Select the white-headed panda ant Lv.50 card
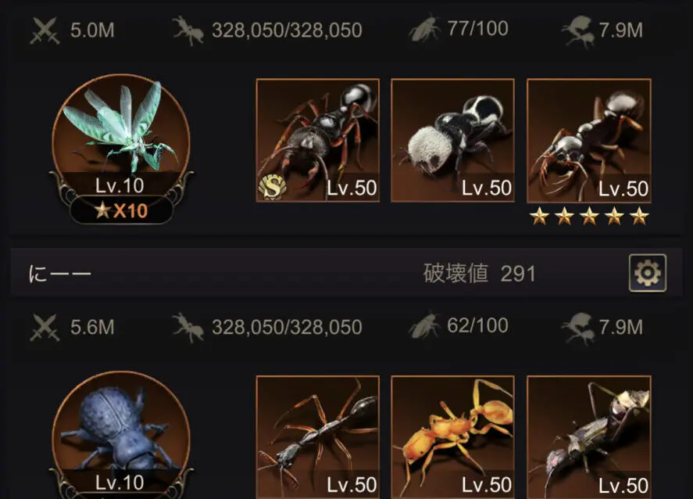 tap(453, 140)
